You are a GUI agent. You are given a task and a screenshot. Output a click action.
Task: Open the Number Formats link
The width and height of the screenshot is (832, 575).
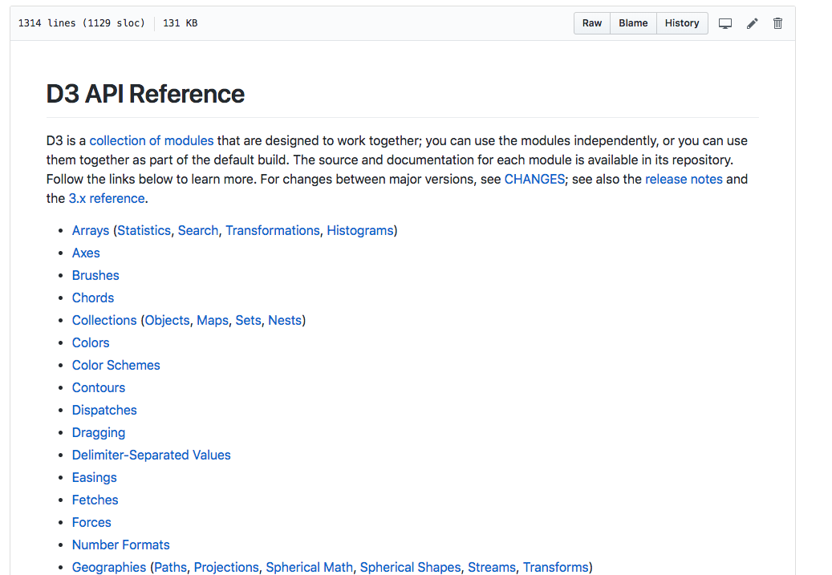121,545
